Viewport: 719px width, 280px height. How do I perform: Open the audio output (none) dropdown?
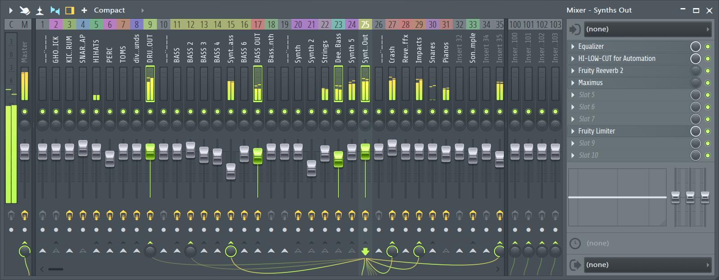click(x=648, y=265)
